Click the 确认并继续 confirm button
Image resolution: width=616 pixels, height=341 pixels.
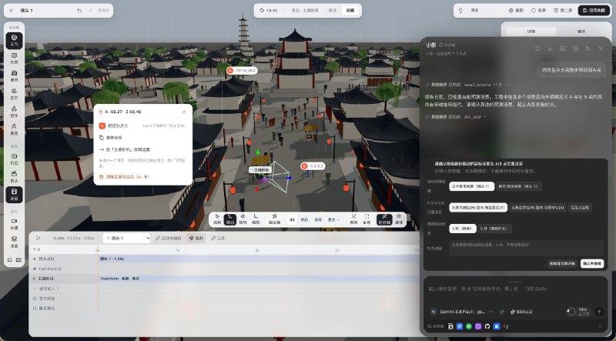(592, 263)
